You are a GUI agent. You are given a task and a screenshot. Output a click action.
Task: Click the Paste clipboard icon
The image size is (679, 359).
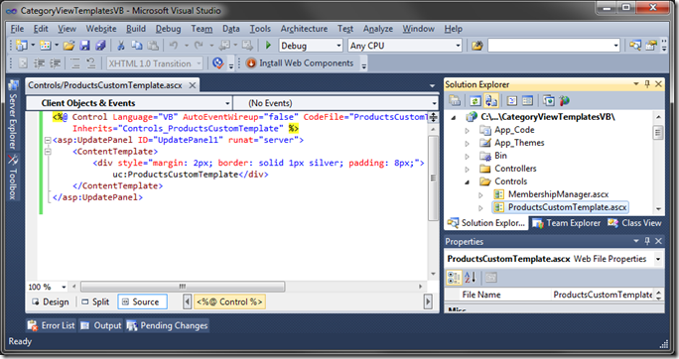coord(153,46)
